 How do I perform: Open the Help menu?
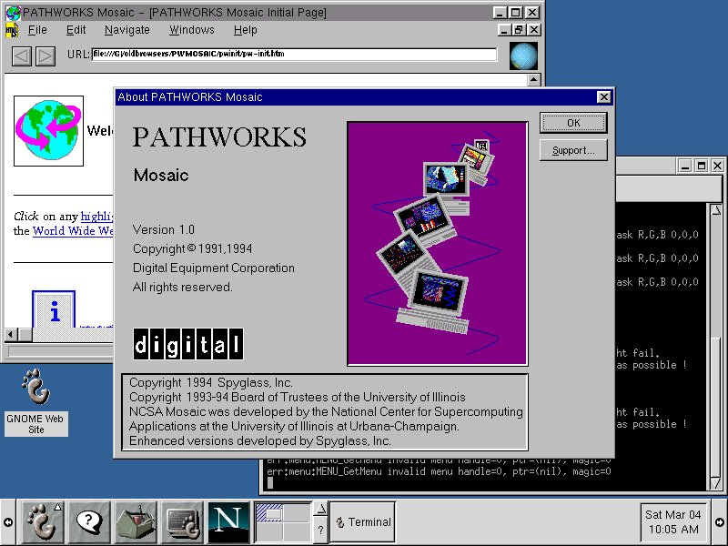click(245, 30)
